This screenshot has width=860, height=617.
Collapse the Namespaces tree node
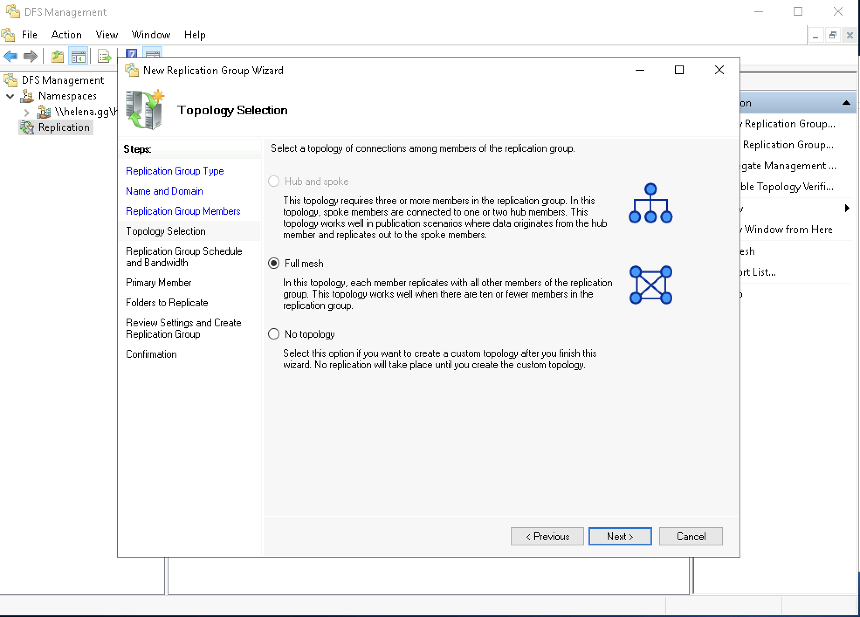(x=10, y=96)
